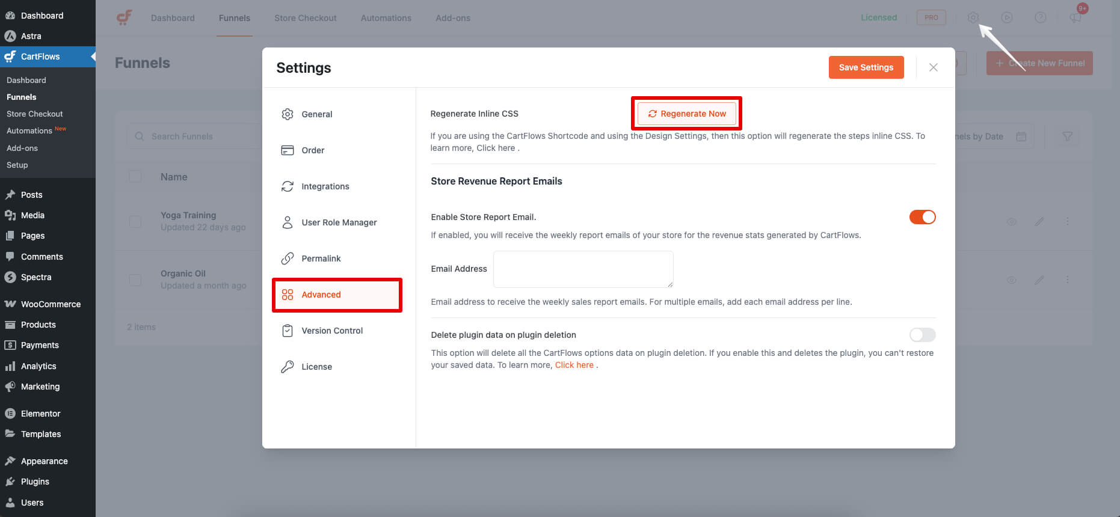1120x517 pixels.
Task: Enable delete plugin data on deletion
Action: click(x=923, y=335)
